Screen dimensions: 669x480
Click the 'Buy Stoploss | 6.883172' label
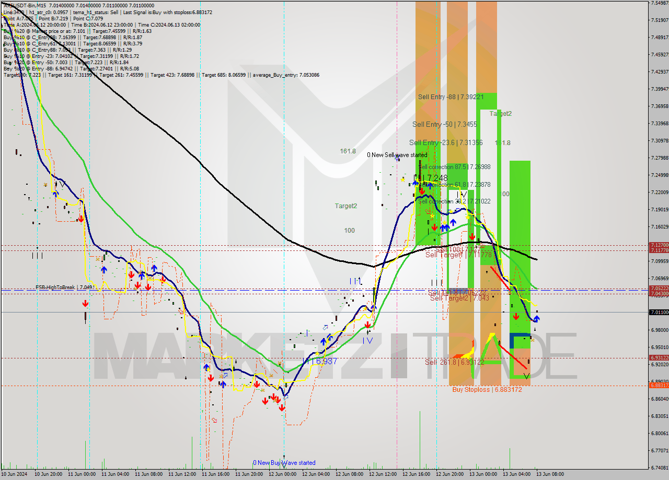point(487,390)
